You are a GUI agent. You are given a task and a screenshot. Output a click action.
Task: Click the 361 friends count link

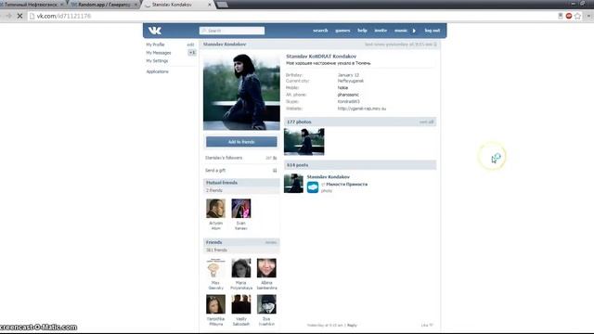tap(216, 250)
